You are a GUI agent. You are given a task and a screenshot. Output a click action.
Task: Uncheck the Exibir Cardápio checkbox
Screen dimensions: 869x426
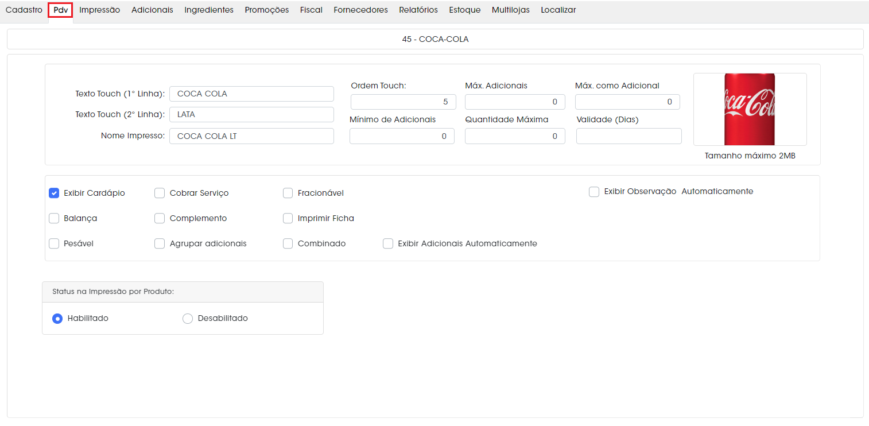54,193
